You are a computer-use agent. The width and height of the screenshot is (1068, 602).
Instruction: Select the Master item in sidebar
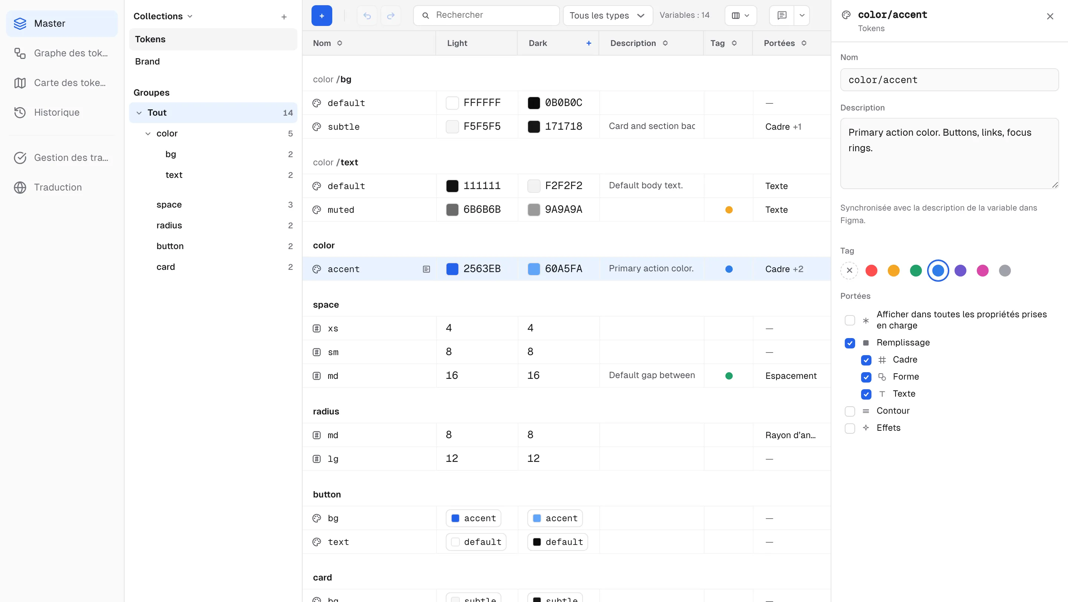62,24
